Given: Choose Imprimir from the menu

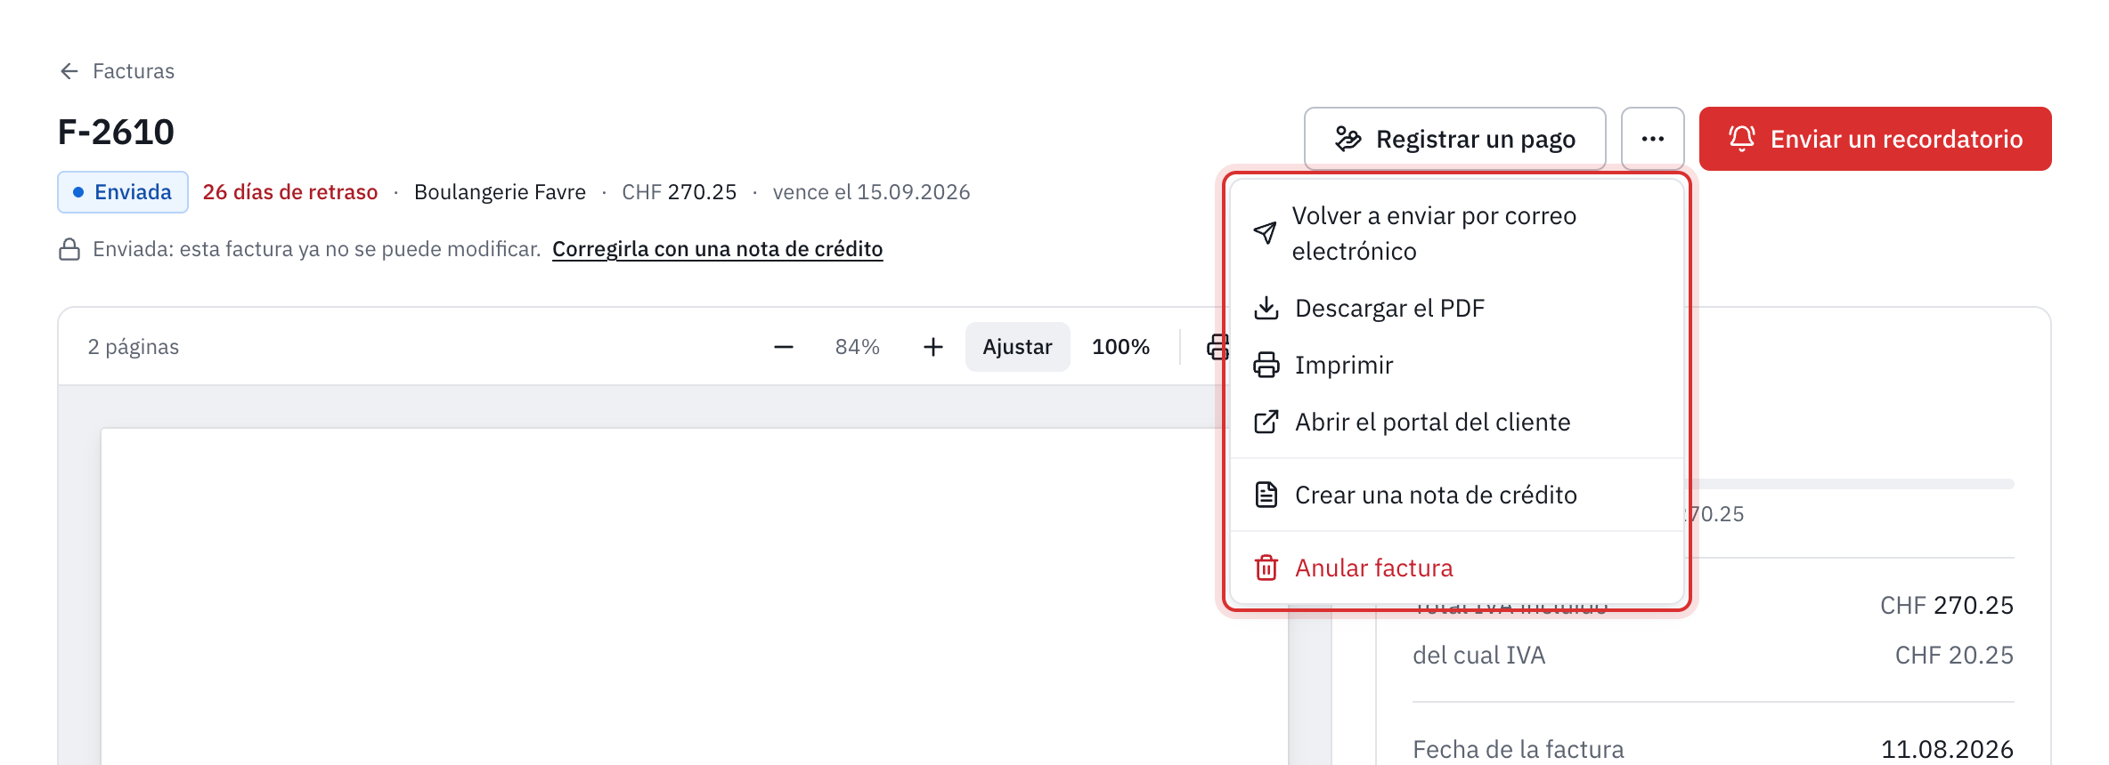Looking at the screenshot, I should (1456, 365).
